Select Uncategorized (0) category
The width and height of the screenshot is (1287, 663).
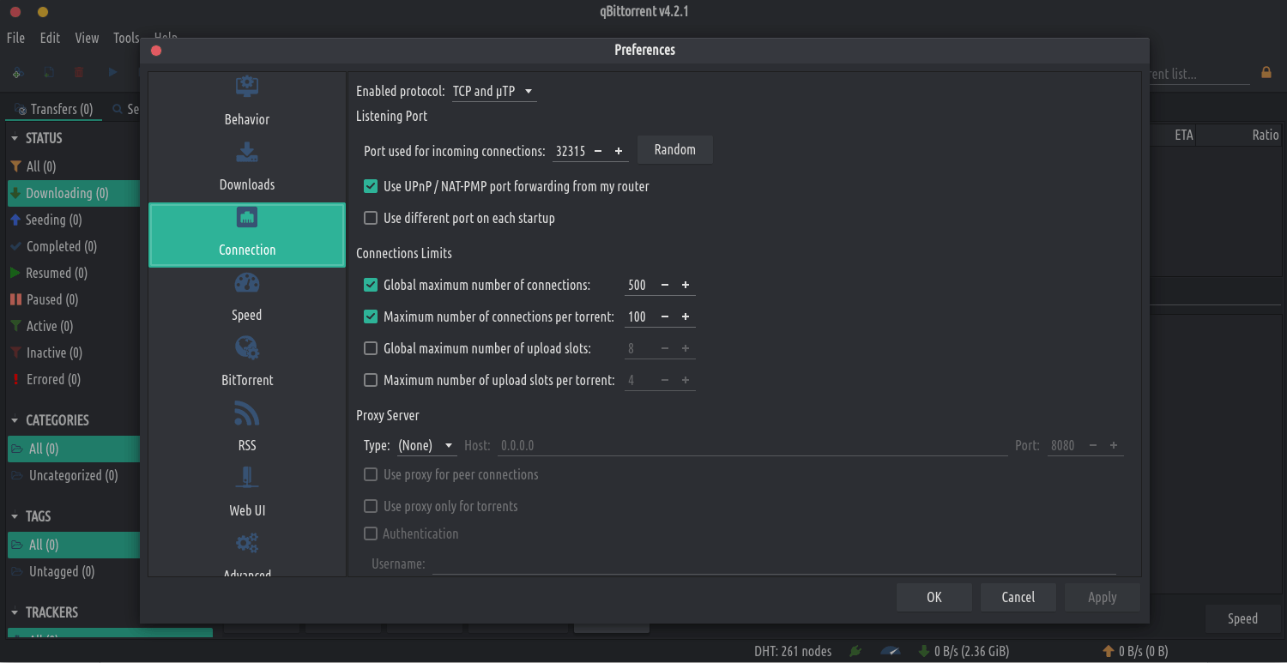[73, 475]
